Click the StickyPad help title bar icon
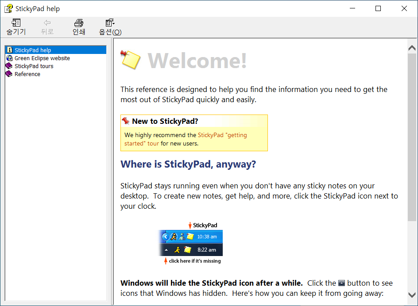Viewport: 418px width, 306px height. [x=8, y=8]
